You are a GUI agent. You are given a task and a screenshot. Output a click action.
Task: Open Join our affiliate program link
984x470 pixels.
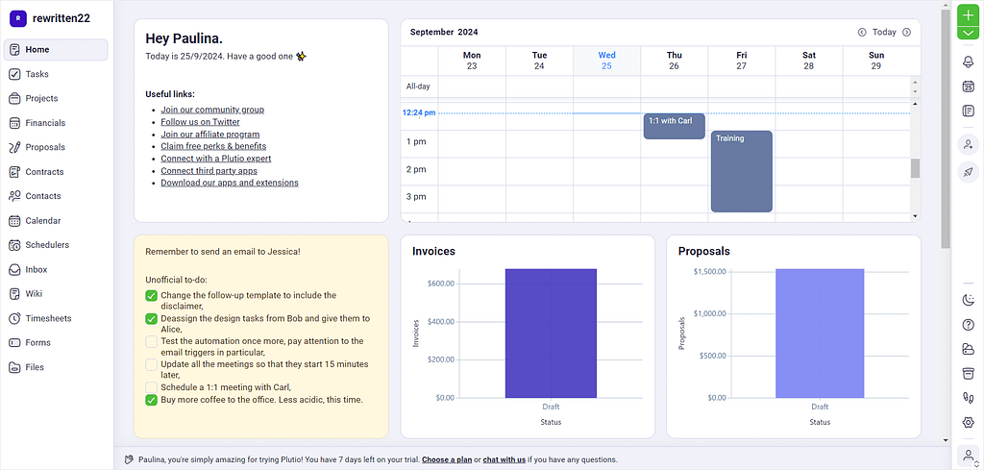(210, 135)
